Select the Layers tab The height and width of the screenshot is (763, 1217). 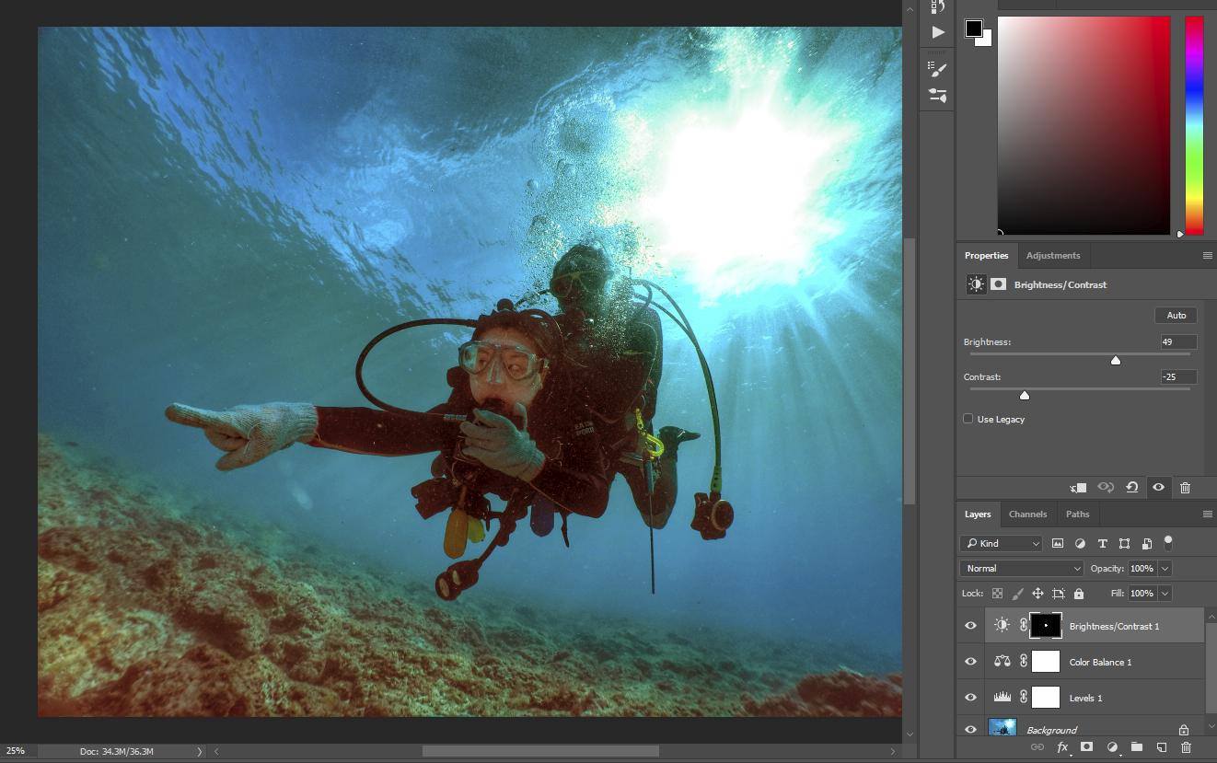[x=978, y=514]
